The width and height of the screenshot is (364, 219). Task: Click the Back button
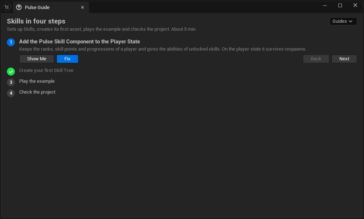[x=316, y=59]
